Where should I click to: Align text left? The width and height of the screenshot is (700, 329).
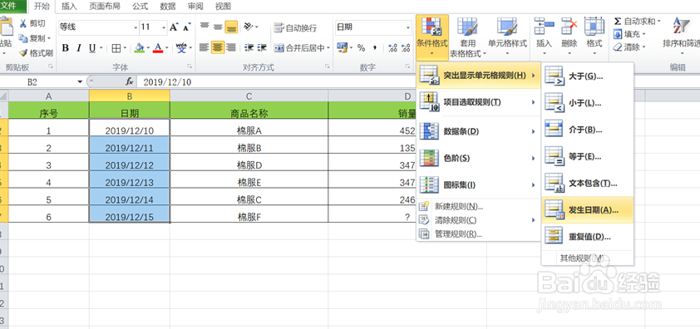[x=205, y=47]
